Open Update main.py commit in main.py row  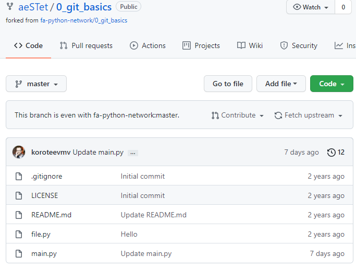[x=146, y=254]
